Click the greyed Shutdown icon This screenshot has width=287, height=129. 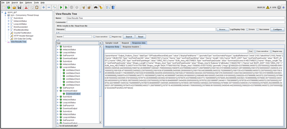coord(77,7)
